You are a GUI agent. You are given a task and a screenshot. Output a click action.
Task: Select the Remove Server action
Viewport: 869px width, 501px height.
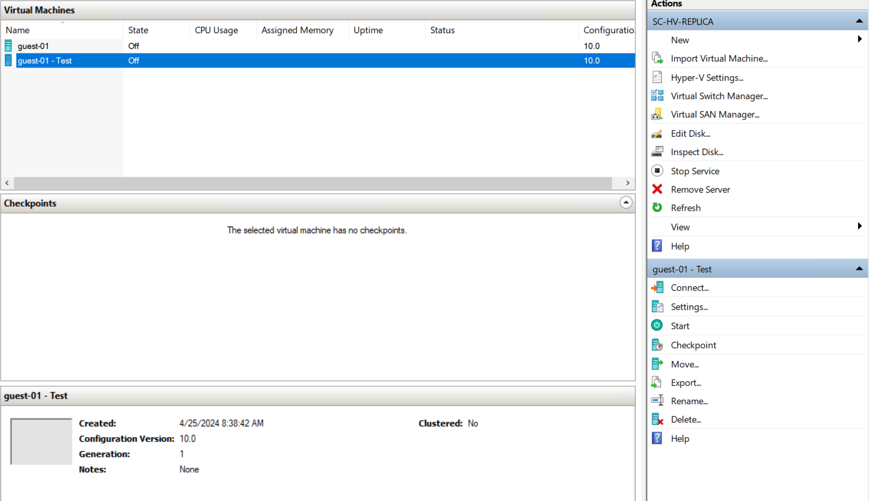pos(700,189)
